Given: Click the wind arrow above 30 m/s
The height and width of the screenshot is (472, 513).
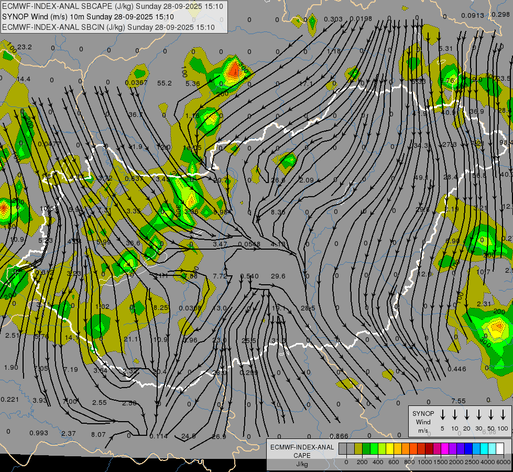Looking at the screenshot, I should (478, 415).
